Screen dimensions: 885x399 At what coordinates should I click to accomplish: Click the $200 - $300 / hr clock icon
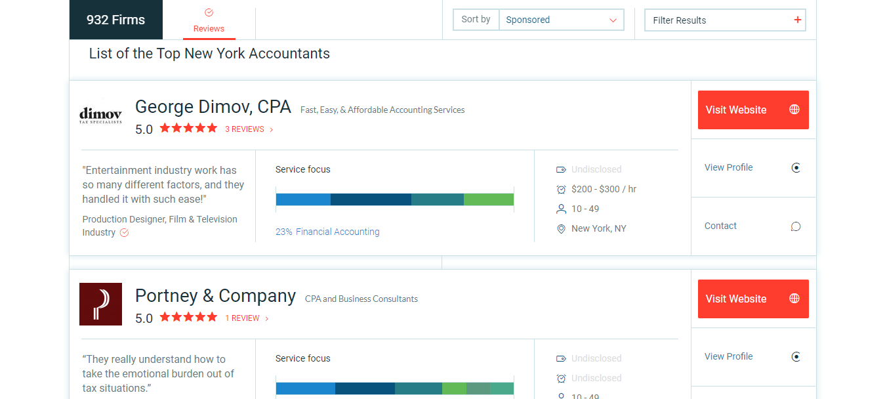pyautogui.click(x=561, y=189)
